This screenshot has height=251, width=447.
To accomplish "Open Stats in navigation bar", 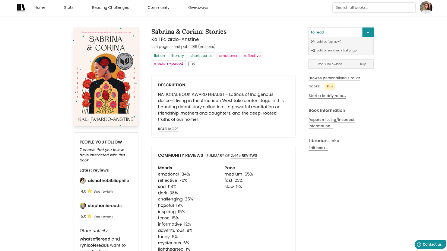I will [69, 7].
